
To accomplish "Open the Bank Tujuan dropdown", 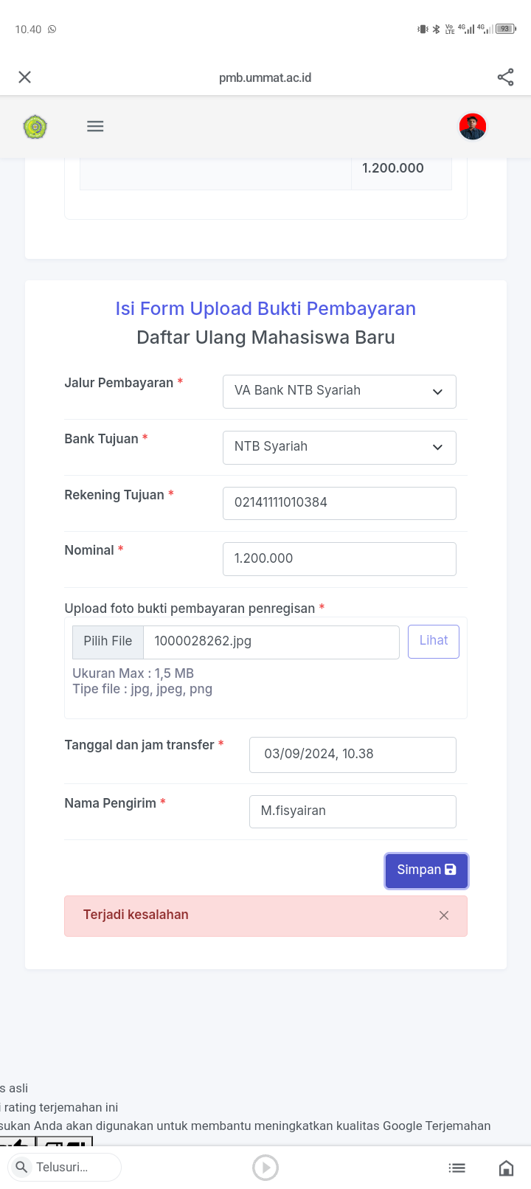I will click(339, 447).
